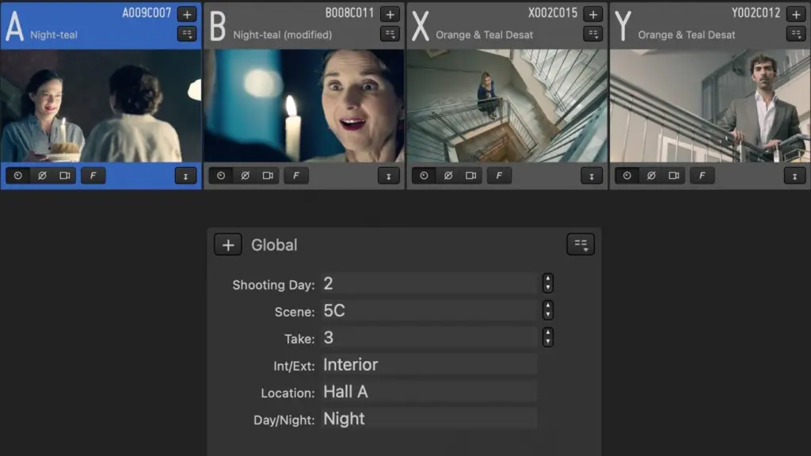811x456 pixels.
Task: Decrease the Take number with down arrow
Action: (x=548, y=342)
